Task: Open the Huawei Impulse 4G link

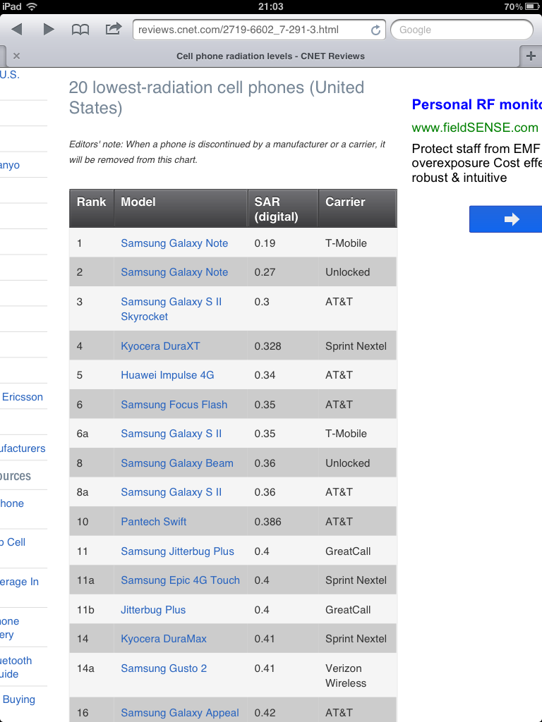Action: 167,375
